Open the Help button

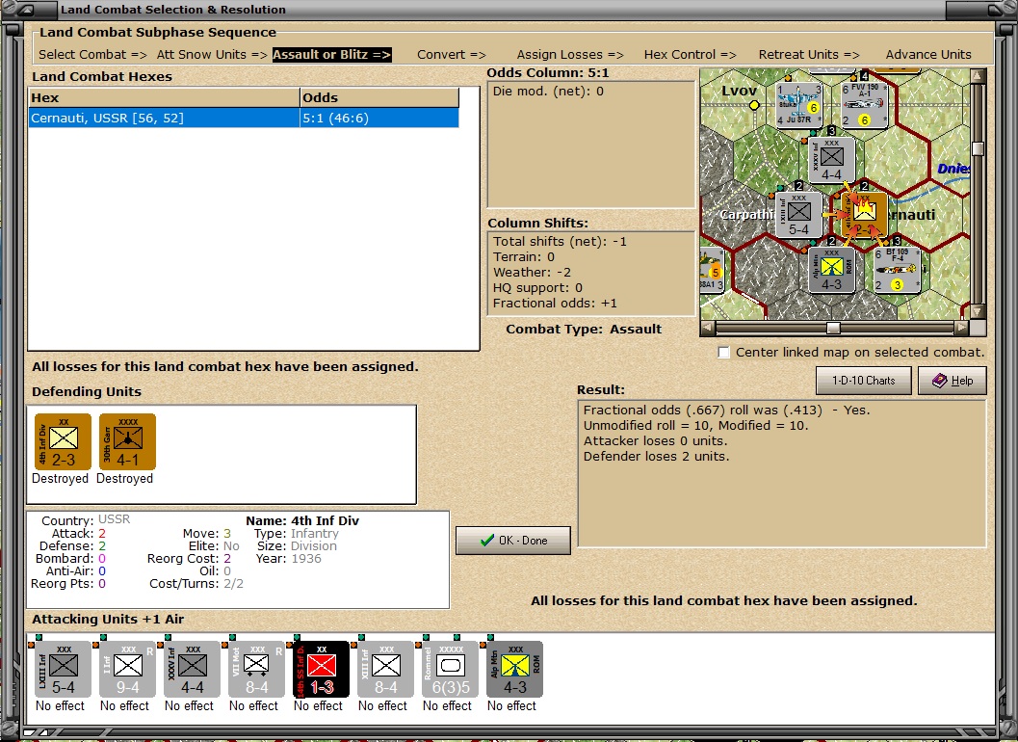coord(953,381)
